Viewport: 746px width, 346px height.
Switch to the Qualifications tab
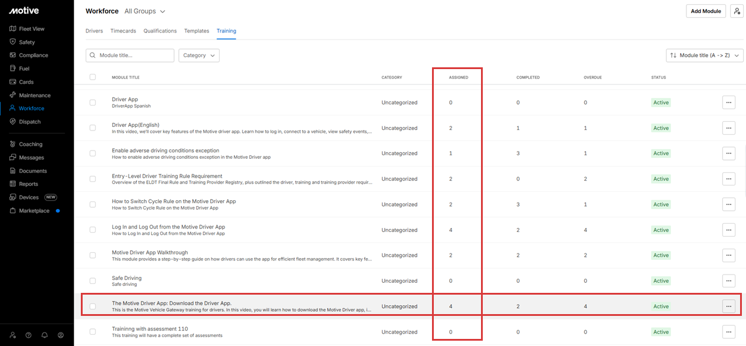160,31
